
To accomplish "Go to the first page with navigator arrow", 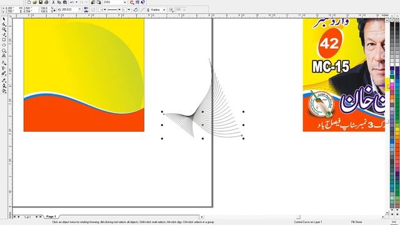I will tap(14, 217).
